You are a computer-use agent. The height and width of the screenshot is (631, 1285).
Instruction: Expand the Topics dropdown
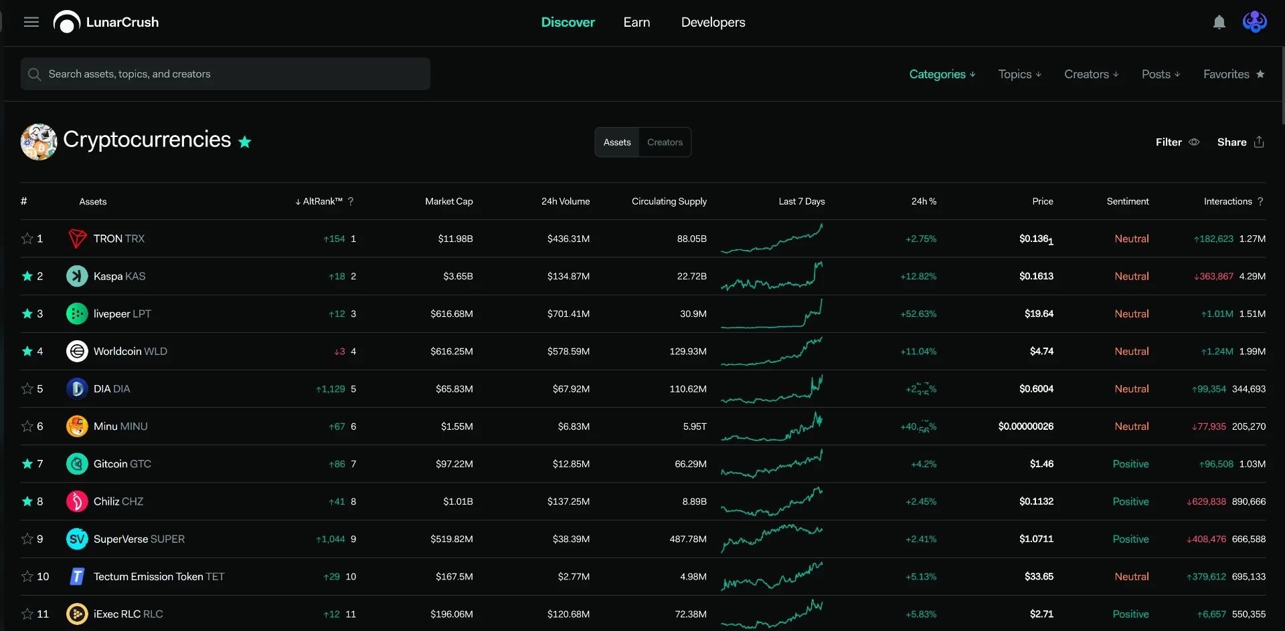click(1020, 74)
